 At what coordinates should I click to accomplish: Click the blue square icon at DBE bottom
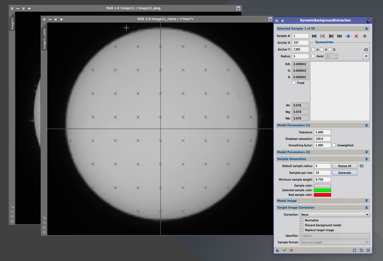[x=354, y=250]
